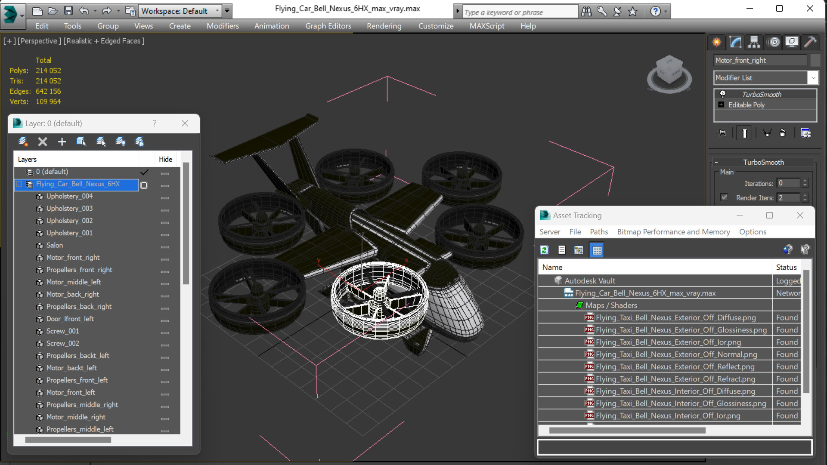
Task: Collapse the Flying_Car_Bell_Nexus_6HX layer
Action: 19,184
